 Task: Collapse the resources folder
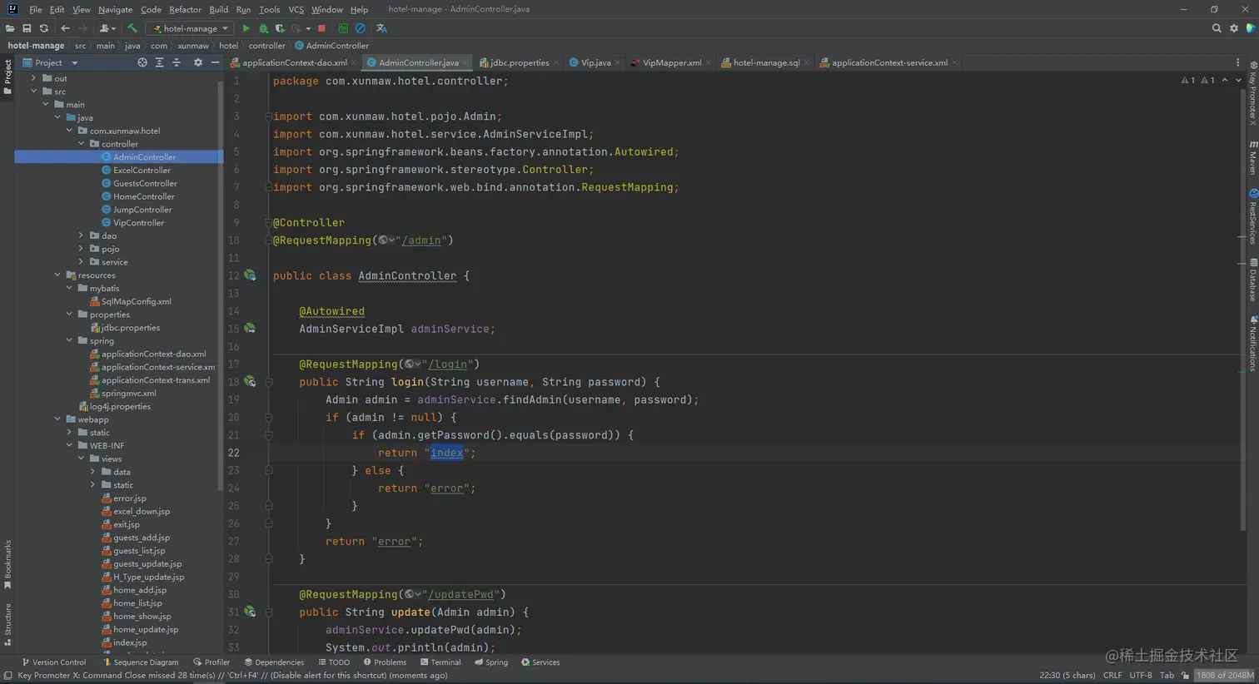coord(57,275)
